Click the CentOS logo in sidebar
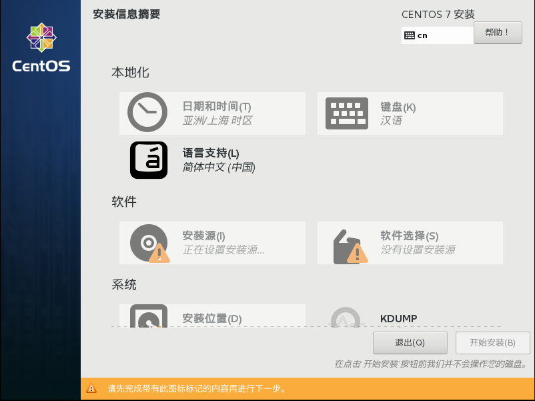 coord(41,47)
